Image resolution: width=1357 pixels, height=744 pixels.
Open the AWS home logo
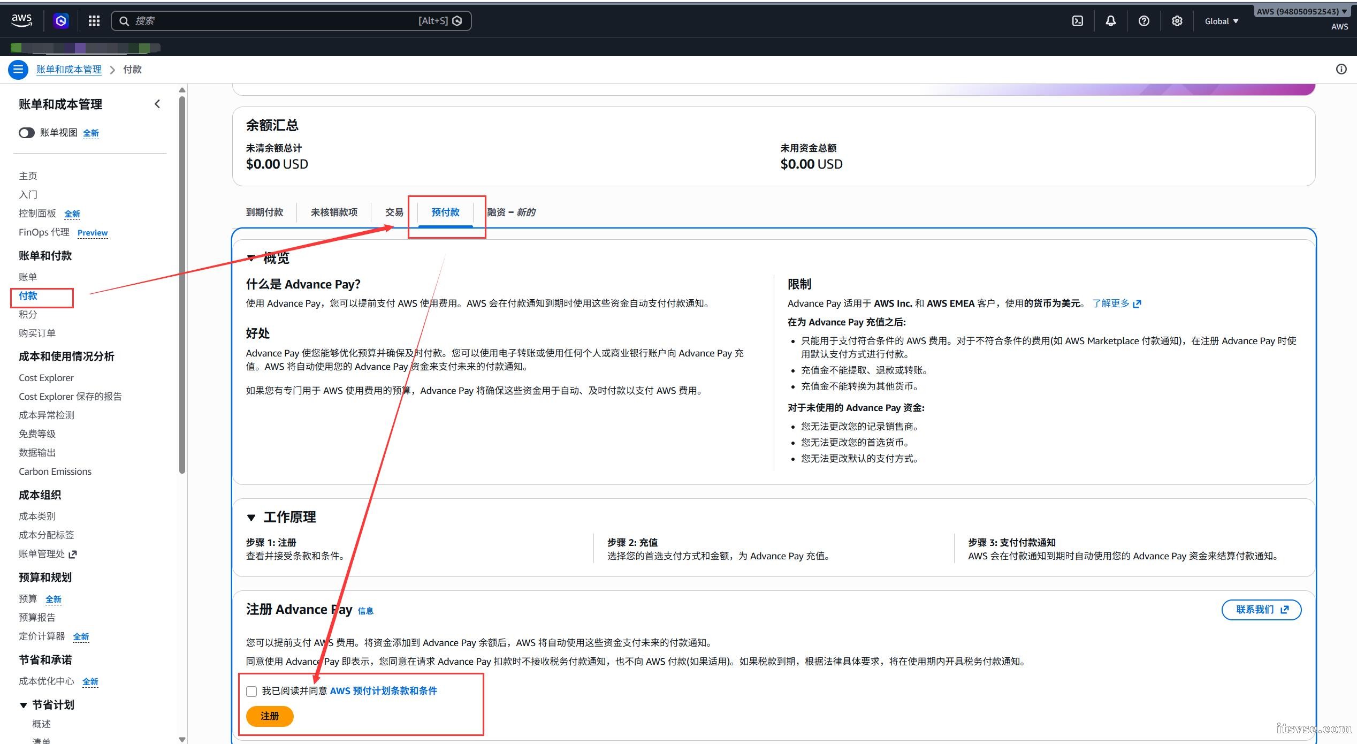click(x=22, y=20)
